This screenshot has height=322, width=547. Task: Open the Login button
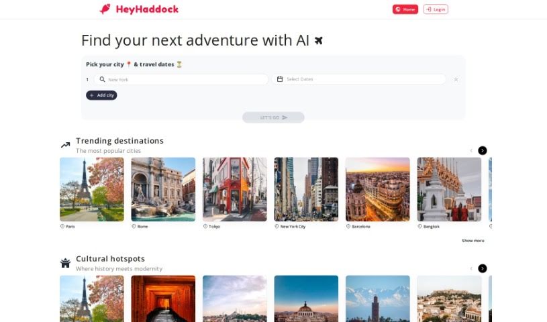[x=436, y=9]
